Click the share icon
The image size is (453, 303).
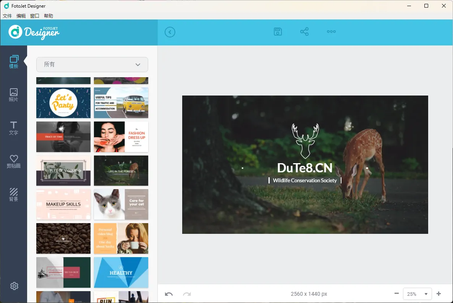click(x=304, y=32)
